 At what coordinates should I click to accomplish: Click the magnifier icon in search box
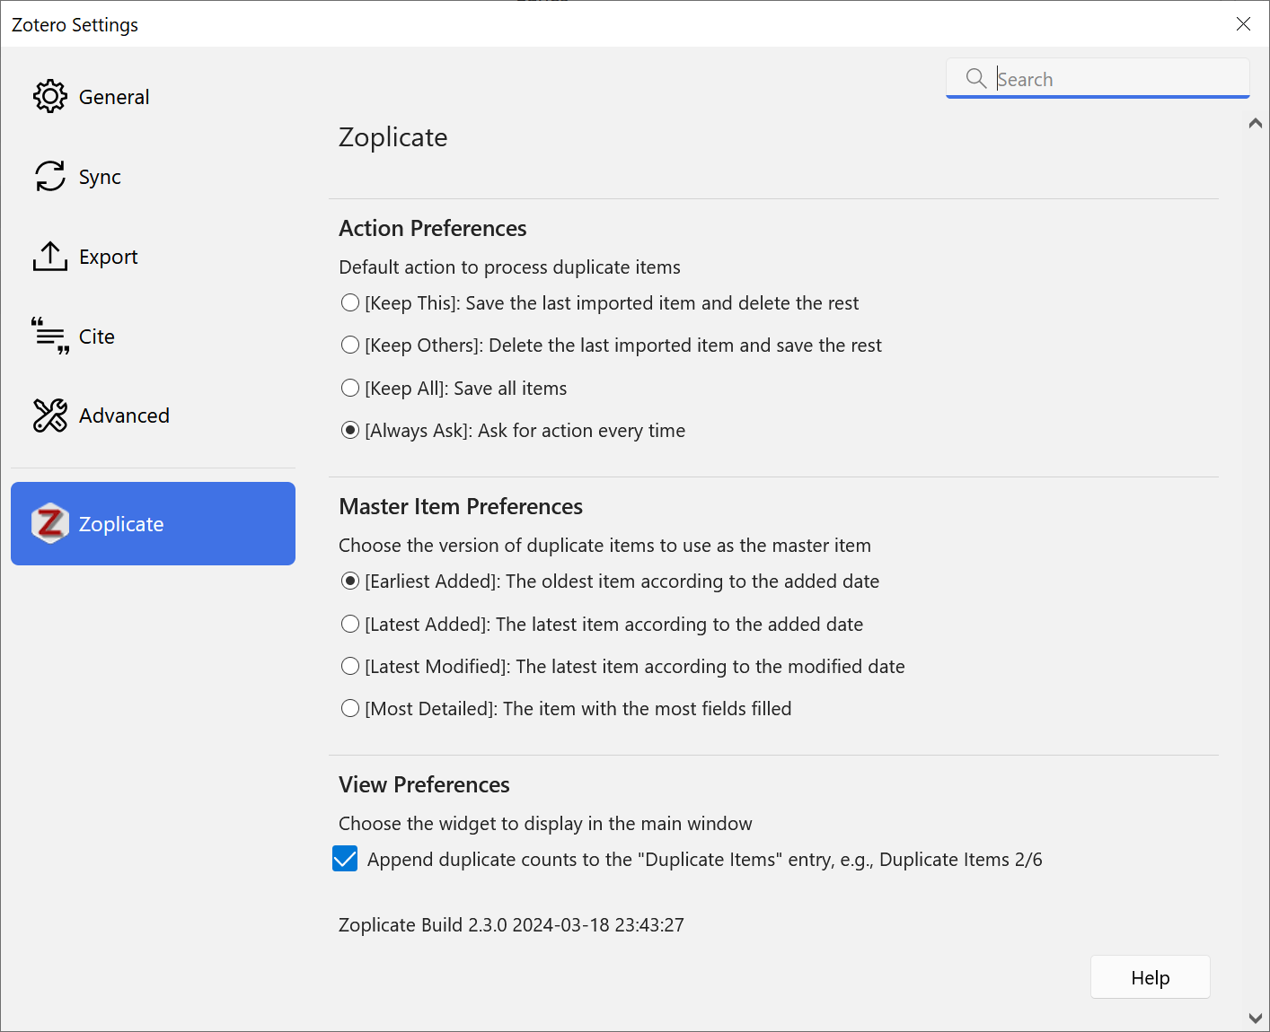pos(976,78)
